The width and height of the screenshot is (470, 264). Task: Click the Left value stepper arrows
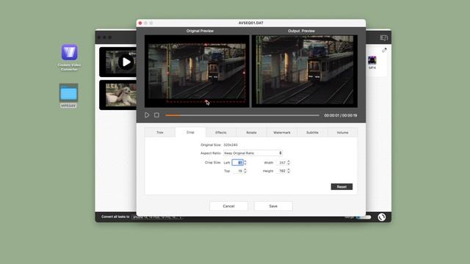point(245,163)
